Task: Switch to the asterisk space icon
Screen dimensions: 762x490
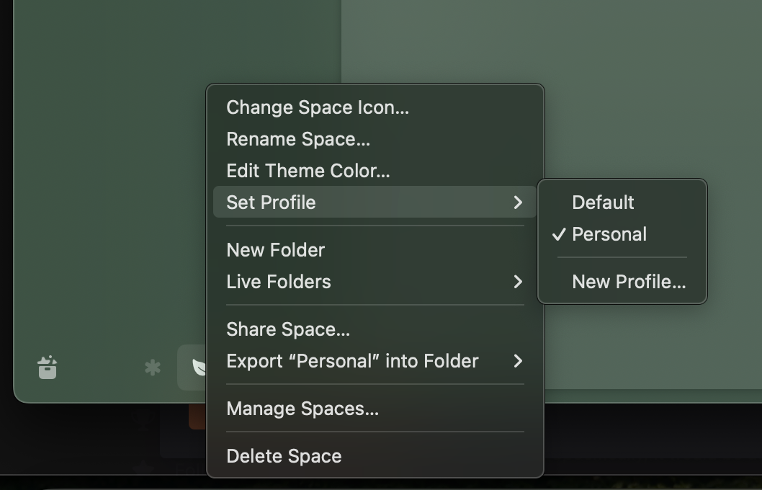Action: (153, 367)
